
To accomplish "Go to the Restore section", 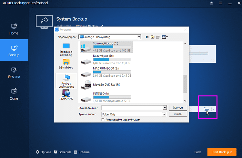I will pos(14,73).
